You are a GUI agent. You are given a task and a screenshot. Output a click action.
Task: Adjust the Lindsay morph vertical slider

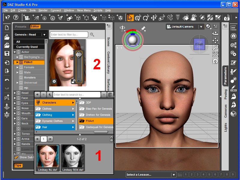pos(79,67)
